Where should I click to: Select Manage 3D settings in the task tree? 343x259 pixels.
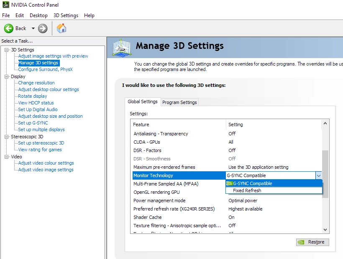(x=38, y=63)
